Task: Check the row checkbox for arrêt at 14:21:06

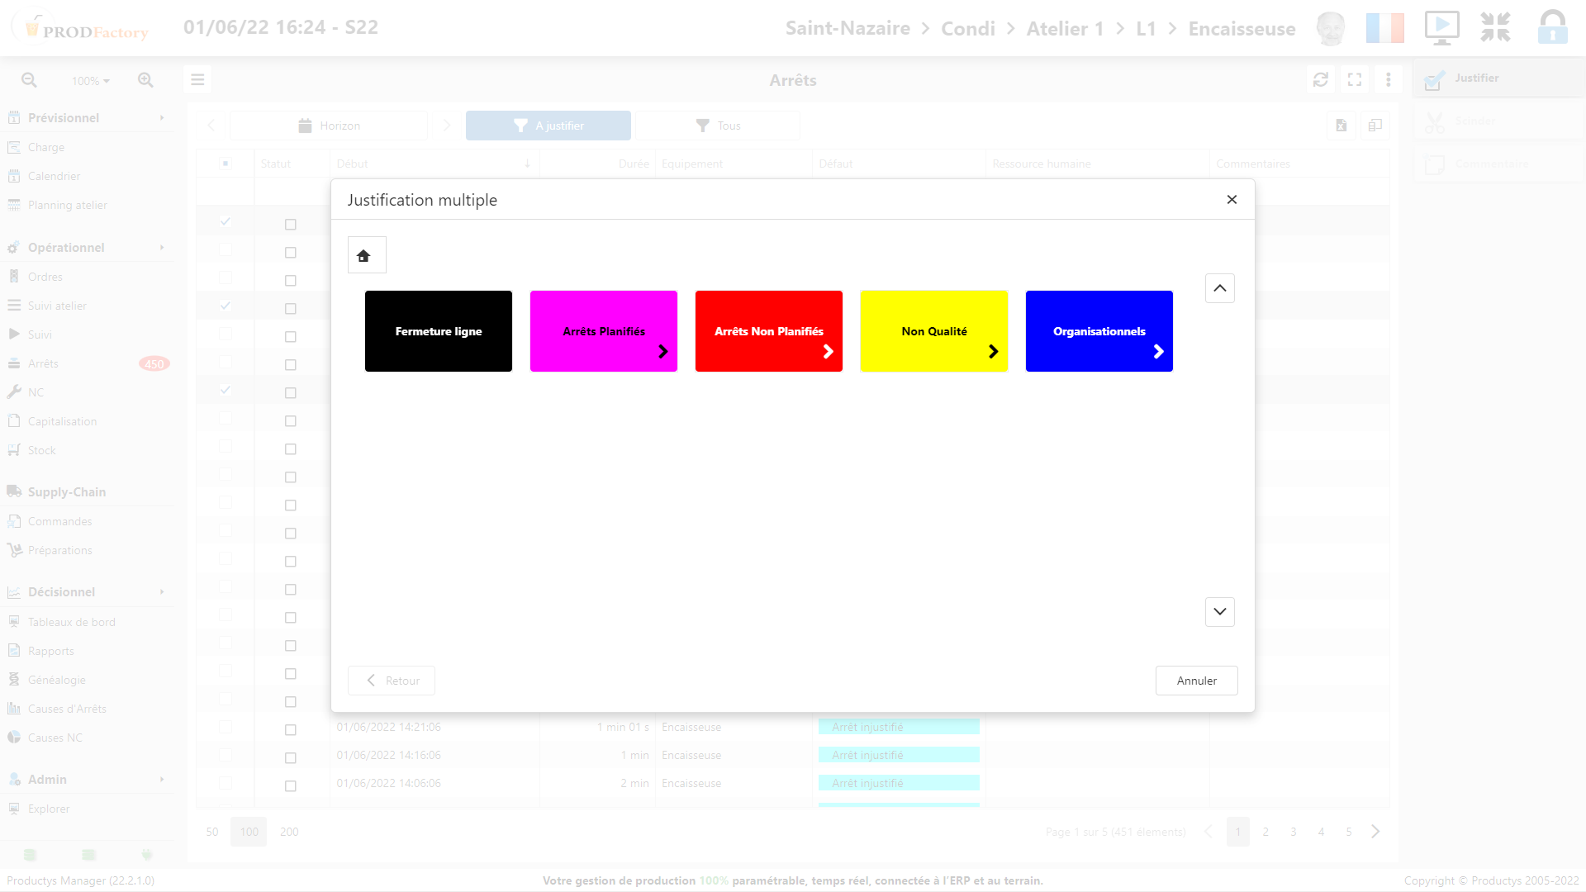Action: (x=291, y=729)
